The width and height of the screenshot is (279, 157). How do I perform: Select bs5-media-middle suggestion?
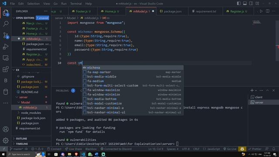(x=133, y=77)
